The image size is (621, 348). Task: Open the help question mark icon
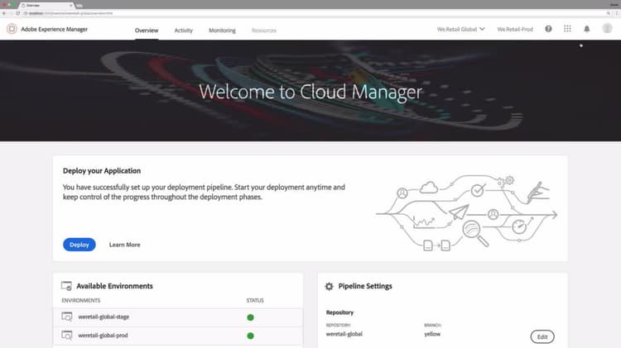548,29
